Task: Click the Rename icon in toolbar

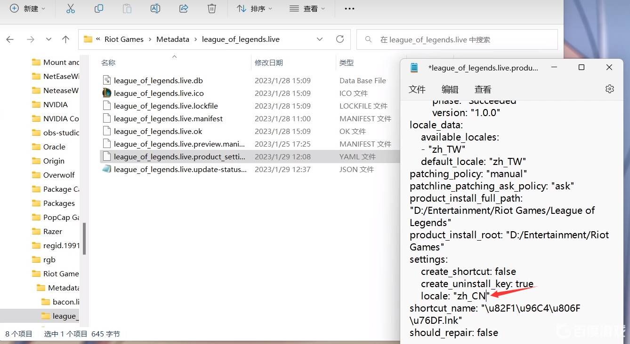Action: click(155, 8)
